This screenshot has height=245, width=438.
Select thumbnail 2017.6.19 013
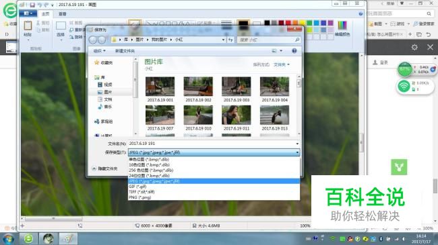274,118
